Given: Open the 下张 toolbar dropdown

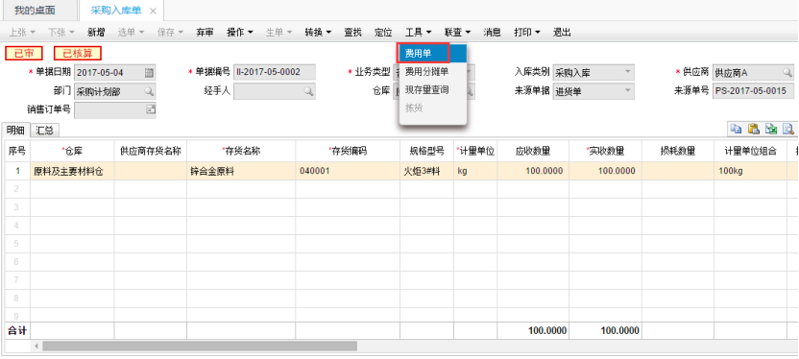Looking at the screenshot, I should 61,33.
